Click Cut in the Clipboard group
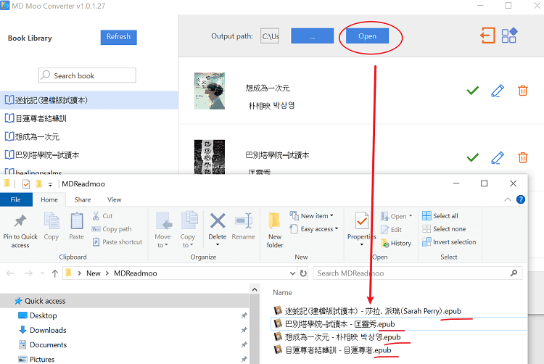The width and height of the screenshot is (544, 364). [102, 216]
